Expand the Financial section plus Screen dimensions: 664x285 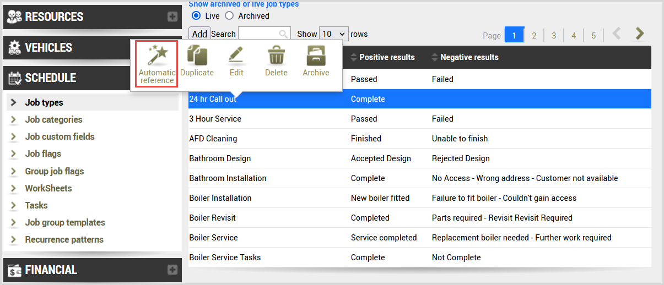tap(172, 270)
